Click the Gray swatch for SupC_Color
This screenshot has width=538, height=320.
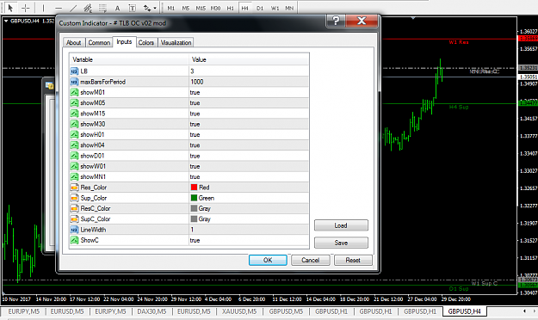[x=194, y=218]
